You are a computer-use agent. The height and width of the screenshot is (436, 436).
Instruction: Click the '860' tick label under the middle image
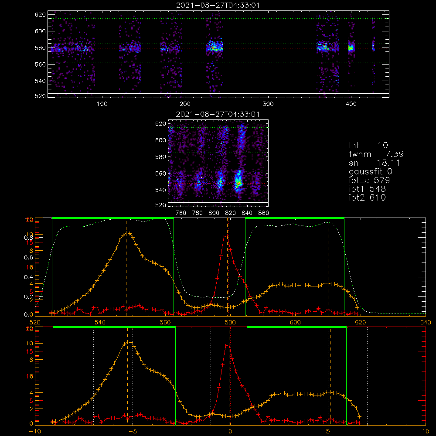tap(264, 213)
